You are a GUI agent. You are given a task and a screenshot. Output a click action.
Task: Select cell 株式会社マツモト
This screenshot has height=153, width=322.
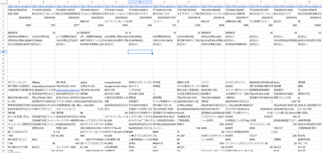tap(140, 13)
